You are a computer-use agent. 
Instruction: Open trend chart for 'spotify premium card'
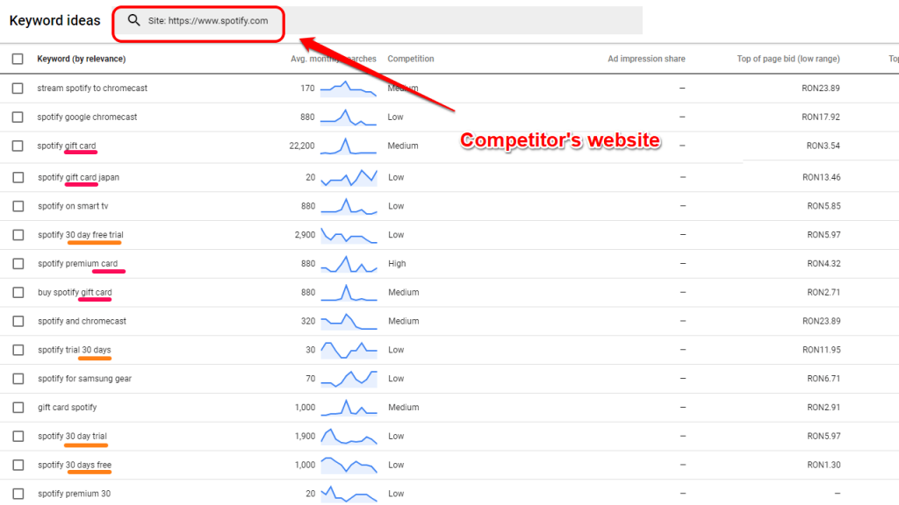point(349,264)
